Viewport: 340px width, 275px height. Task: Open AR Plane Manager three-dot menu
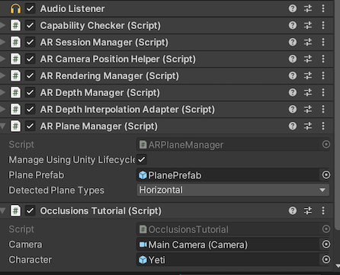pyautogui.click(x=323, y=126)
